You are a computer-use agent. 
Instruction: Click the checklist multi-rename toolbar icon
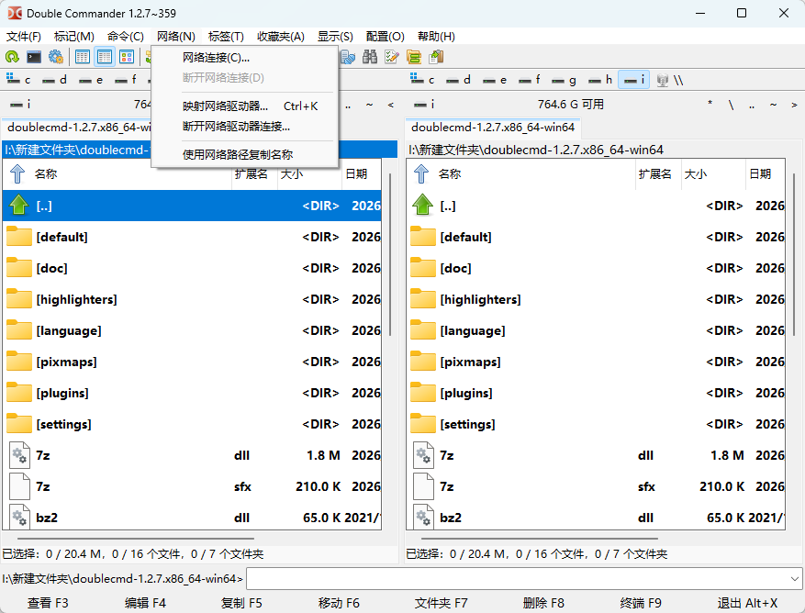392,57
